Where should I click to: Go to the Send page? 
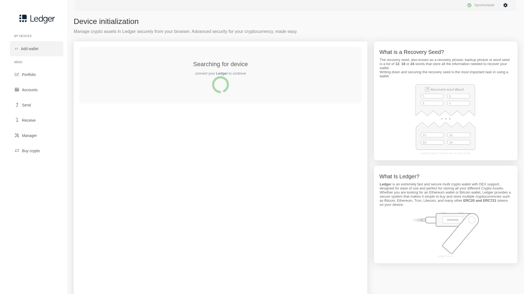(37, 105)
